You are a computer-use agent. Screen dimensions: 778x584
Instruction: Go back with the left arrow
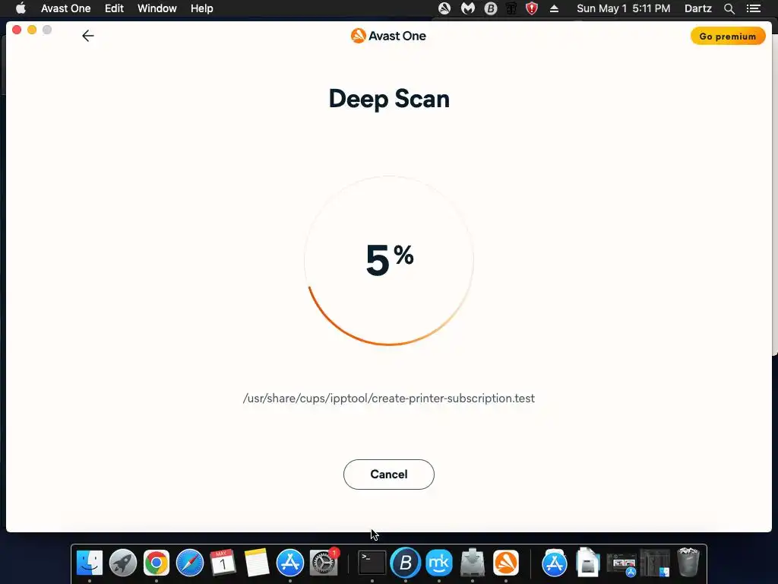point(88,36)
